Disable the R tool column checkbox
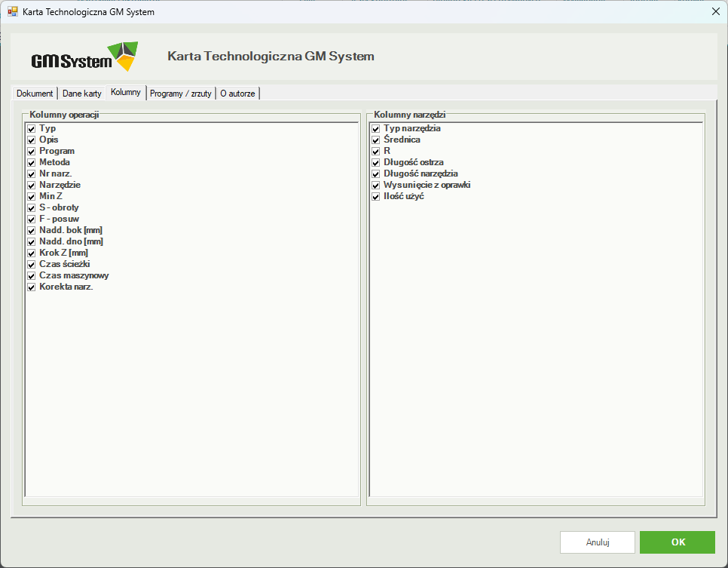Screen dimensions: 728x568 [376, 152]
